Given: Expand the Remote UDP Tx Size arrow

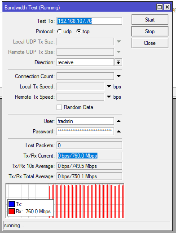Looking at the screenshot, I should 119,52.
